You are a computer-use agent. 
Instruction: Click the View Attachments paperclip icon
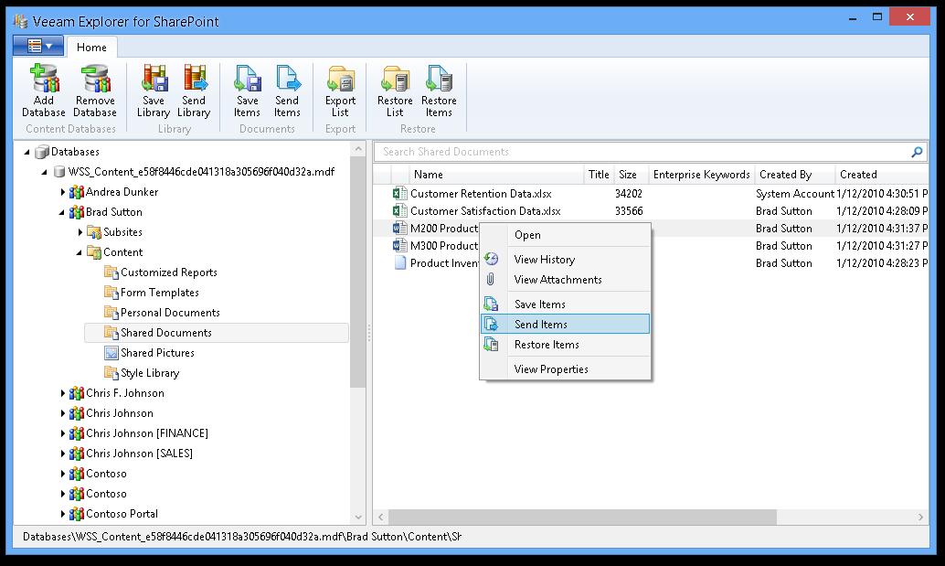tap(491, 279)
